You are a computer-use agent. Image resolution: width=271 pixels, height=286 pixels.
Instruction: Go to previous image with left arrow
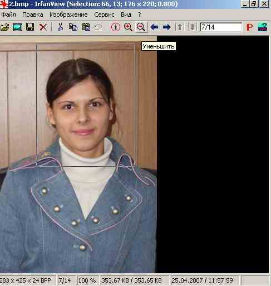pyautogui.click(x=154, y=27)
